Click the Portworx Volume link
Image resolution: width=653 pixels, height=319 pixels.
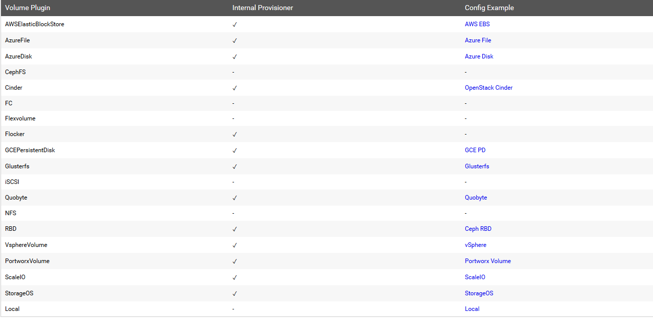point(487,261)
